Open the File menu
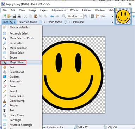 [5, 10]
